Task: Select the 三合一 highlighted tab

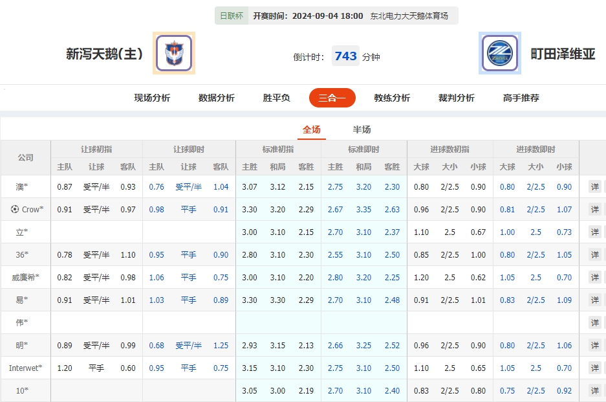Action: (332, 98)
